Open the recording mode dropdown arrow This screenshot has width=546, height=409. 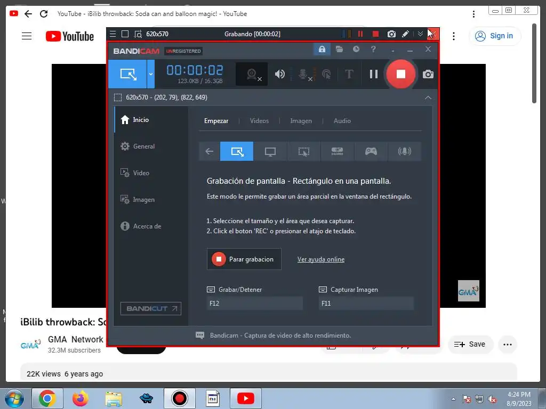(x=151, y=74)
